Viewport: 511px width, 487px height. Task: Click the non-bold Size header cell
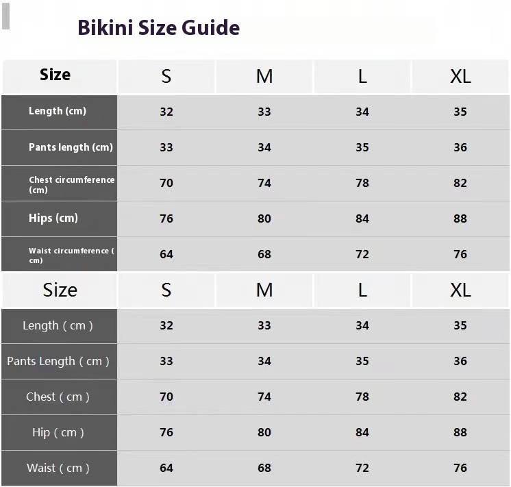point(60,290)
